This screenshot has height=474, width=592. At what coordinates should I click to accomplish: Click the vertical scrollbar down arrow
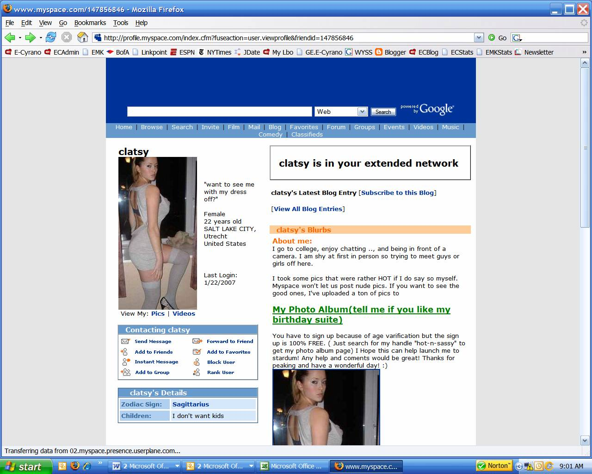[585, 441]
